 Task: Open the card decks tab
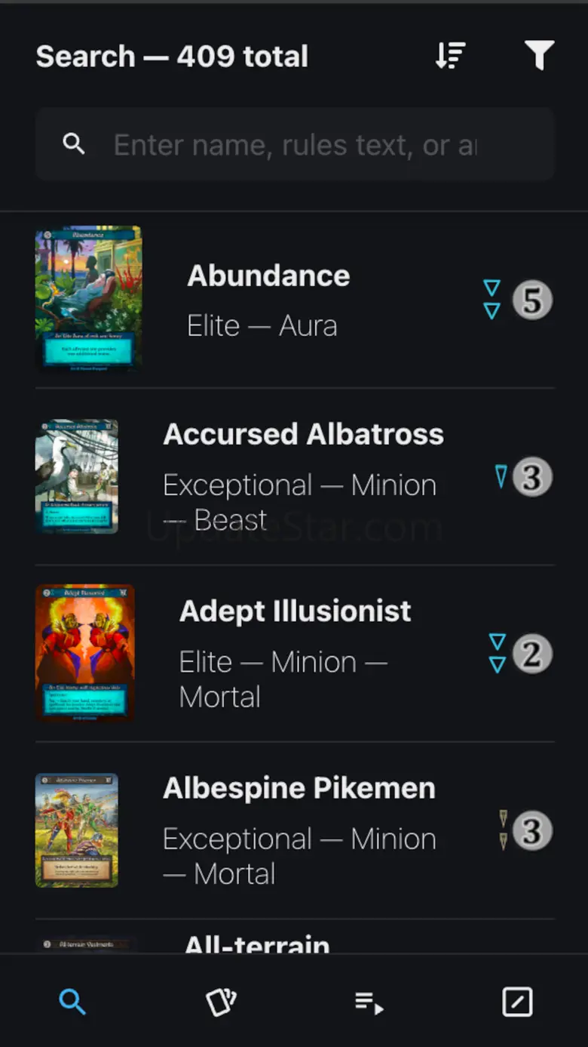[x=221, y=1002]
